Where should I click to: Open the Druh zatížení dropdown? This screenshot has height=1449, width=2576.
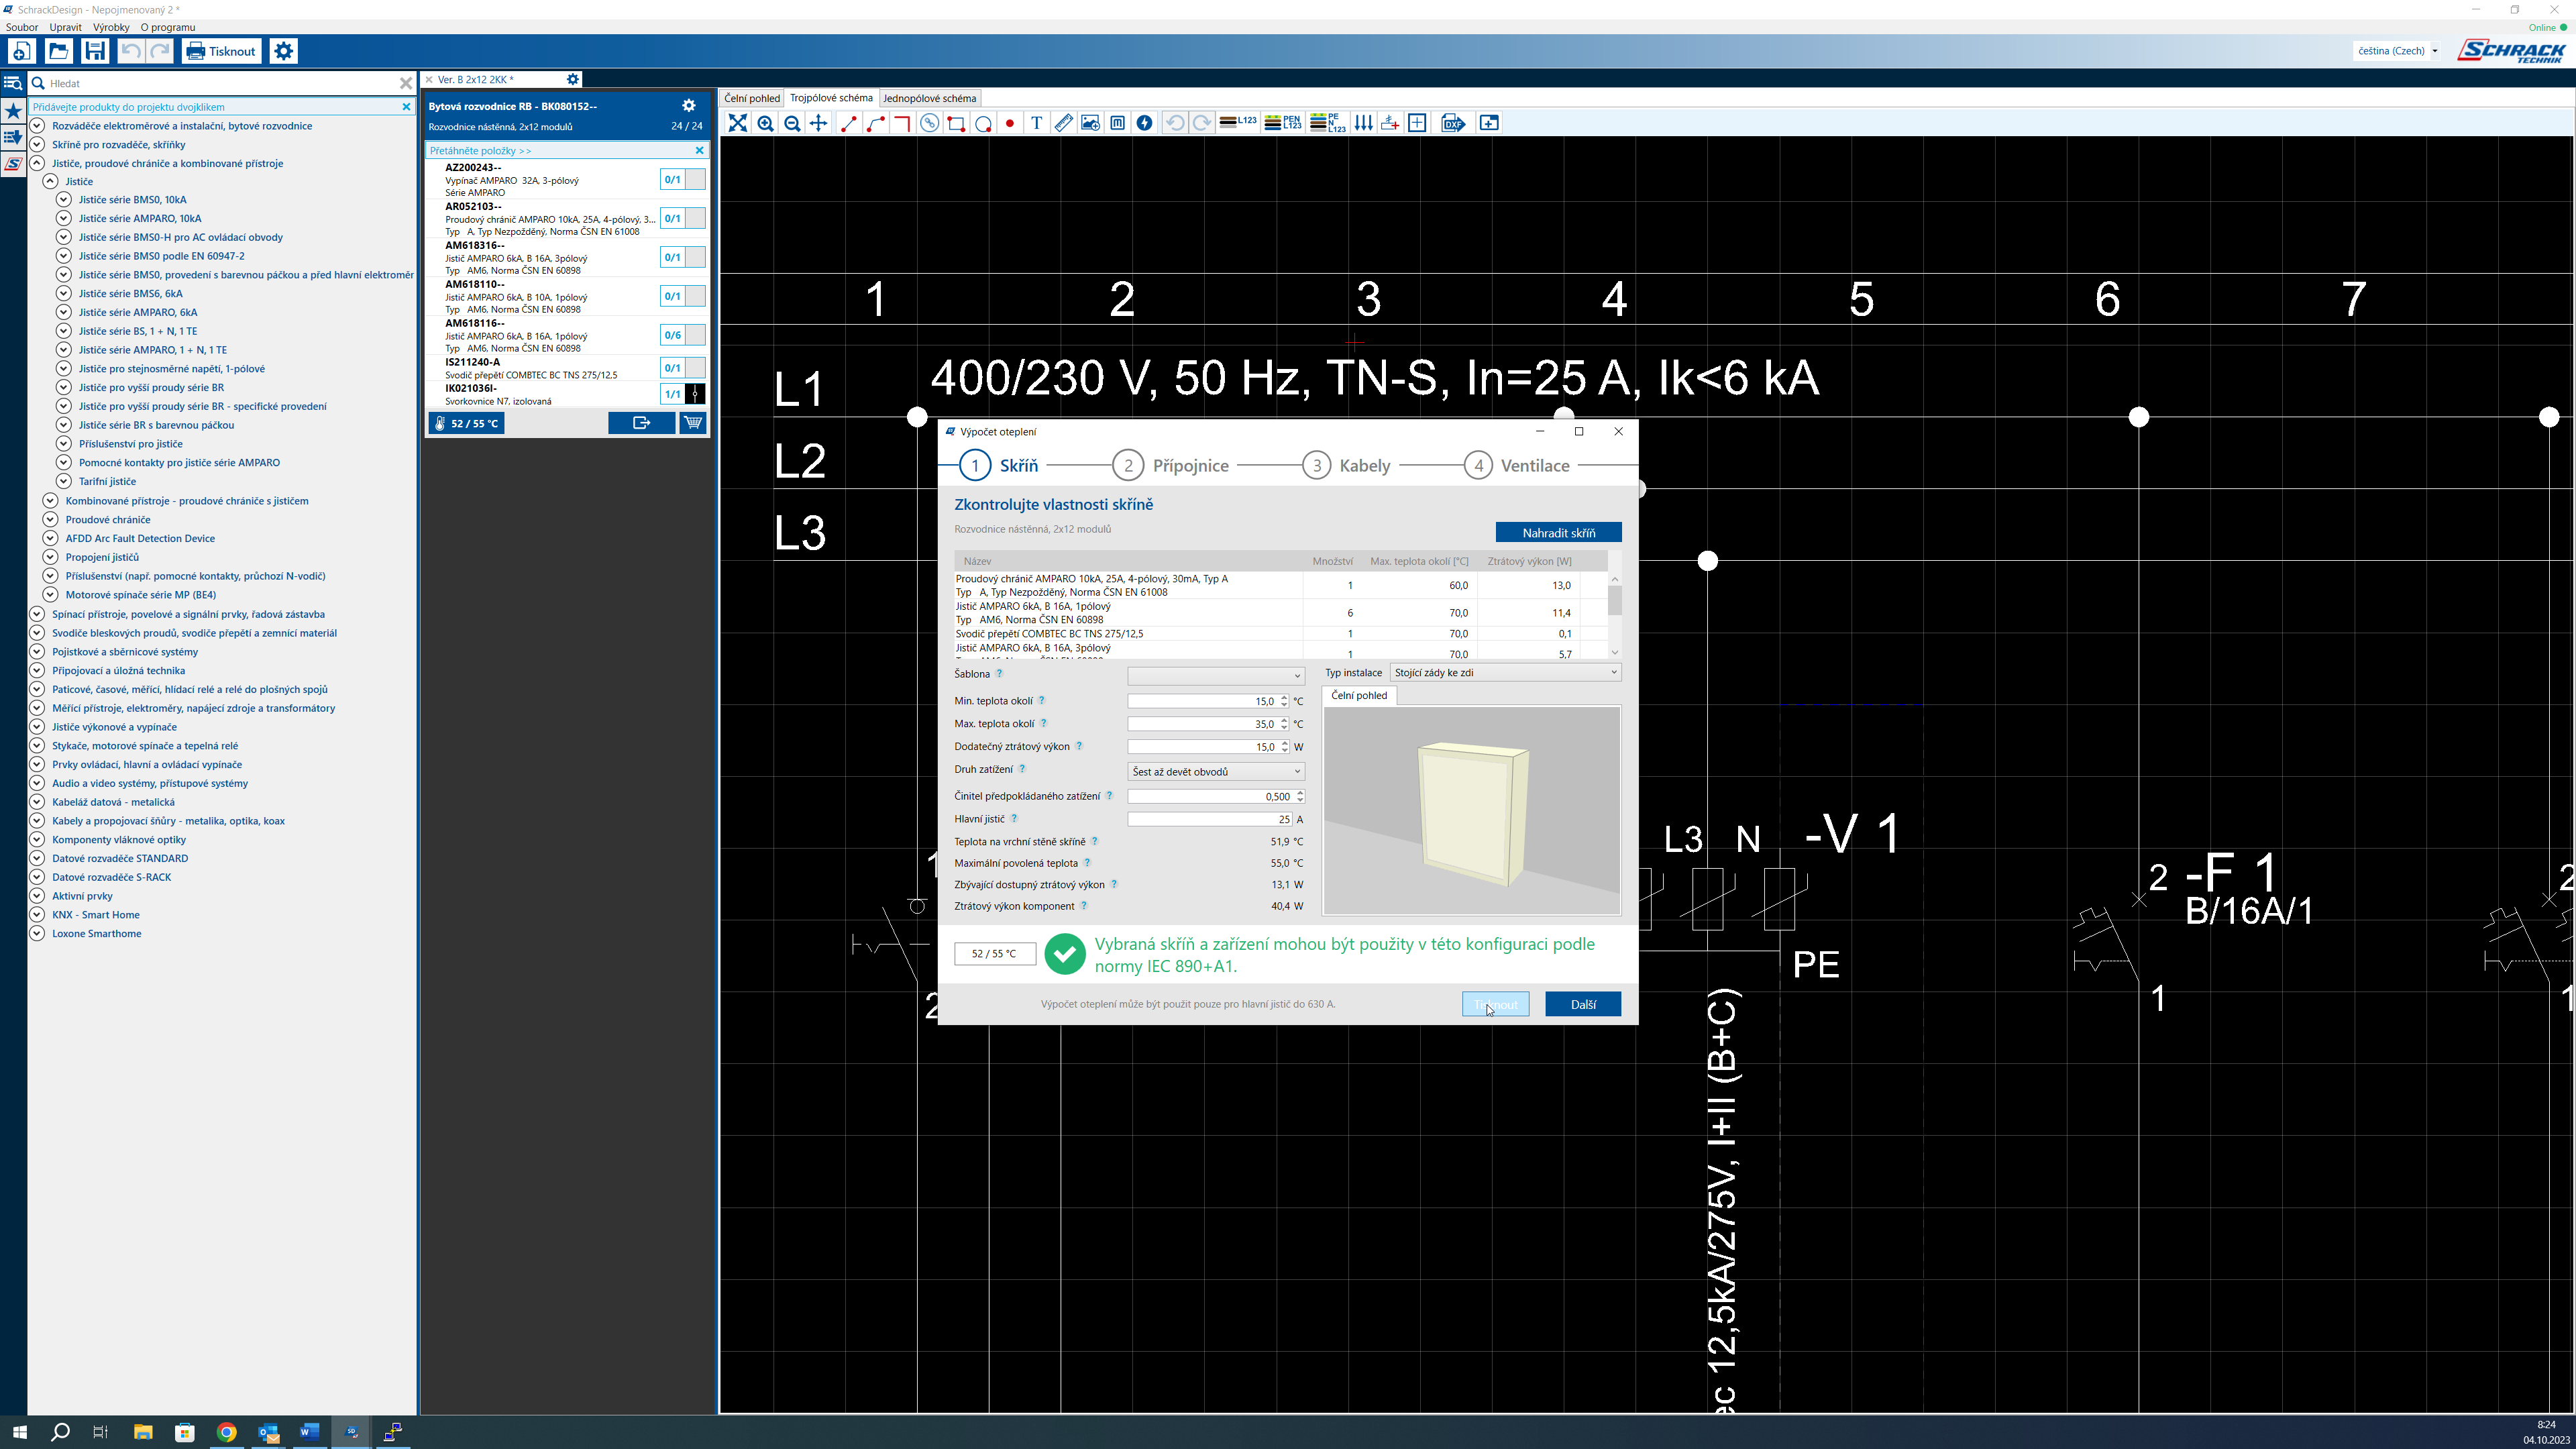pyautogui.click(x=1216, y=772)
